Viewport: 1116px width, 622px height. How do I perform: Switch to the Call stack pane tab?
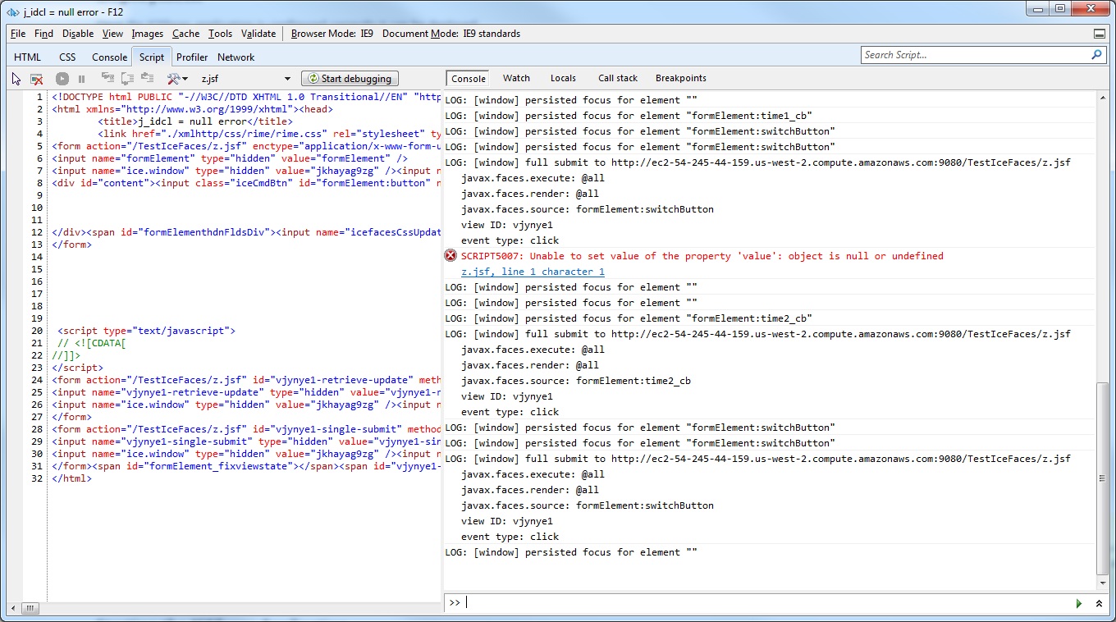(x=618, y=79)
